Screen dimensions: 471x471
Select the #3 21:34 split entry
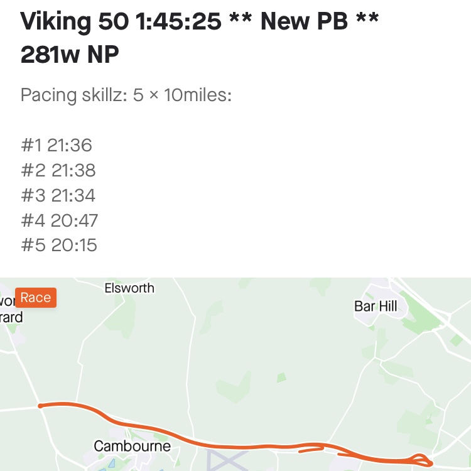(58, 195)
